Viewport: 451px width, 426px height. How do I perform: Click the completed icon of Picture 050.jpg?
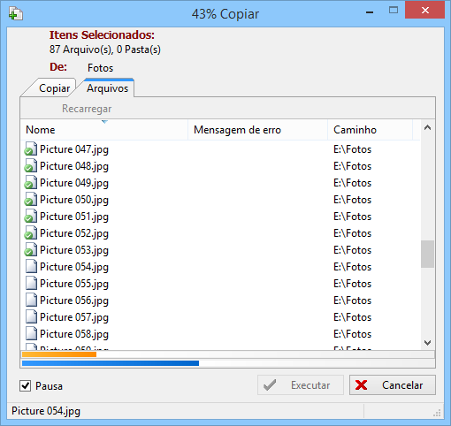point(31,199)
